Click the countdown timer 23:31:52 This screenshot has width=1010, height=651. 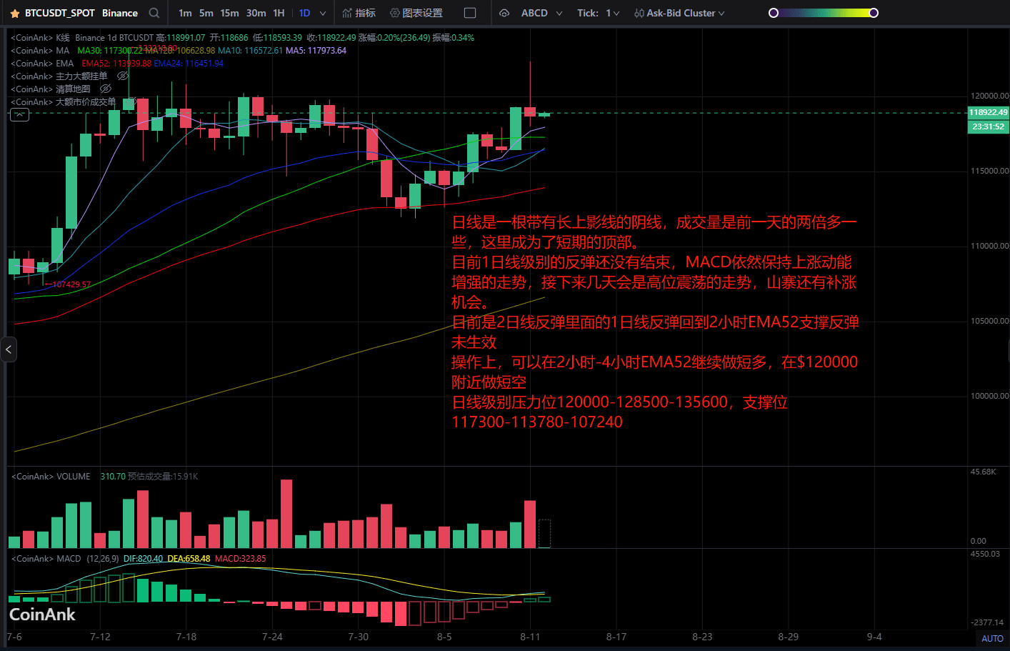[x=988, y=126]
